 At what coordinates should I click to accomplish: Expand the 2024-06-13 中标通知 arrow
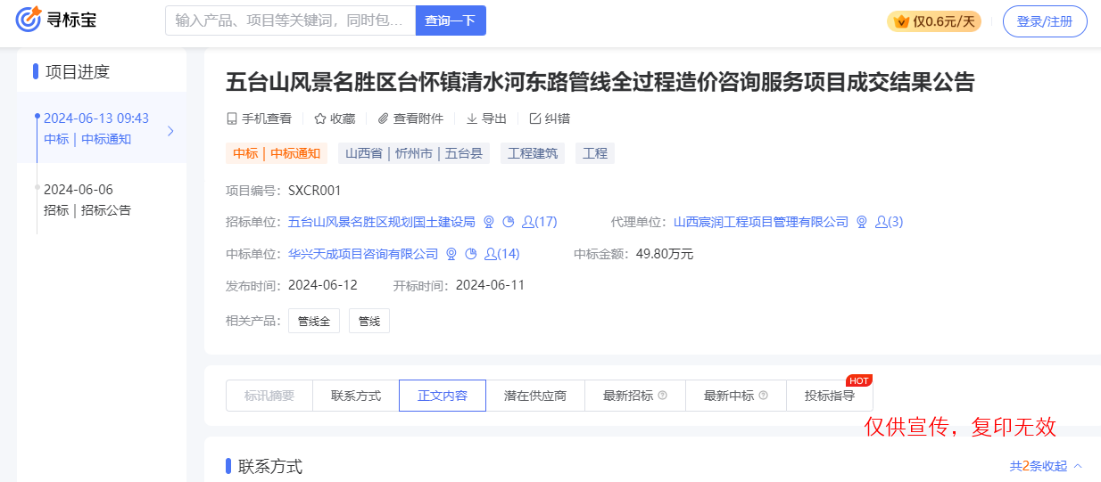click(170, 131)
